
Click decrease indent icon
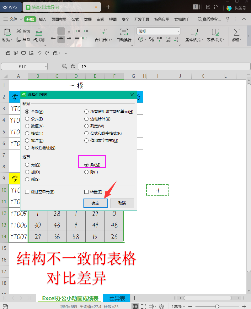(78, 31)
